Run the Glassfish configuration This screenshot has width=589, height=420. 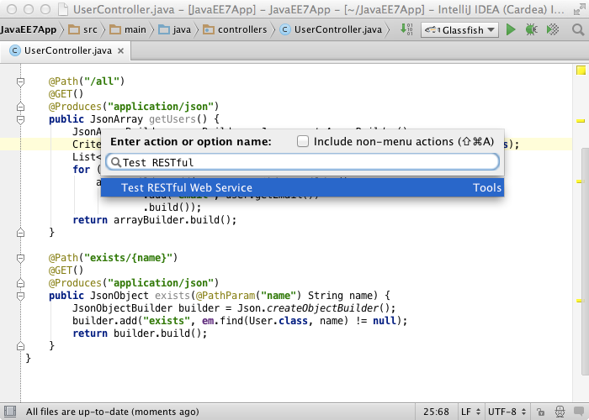(511, 29)
